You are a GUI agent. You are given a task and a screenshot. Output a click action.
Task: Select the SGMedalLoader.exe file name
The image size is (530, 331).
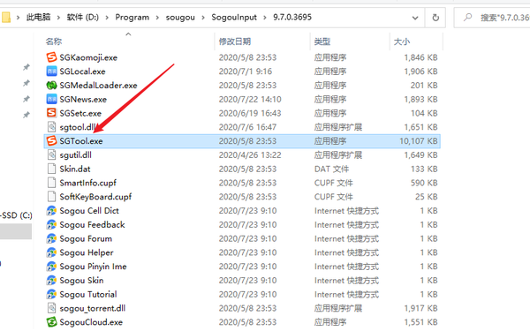coord(98,86)
